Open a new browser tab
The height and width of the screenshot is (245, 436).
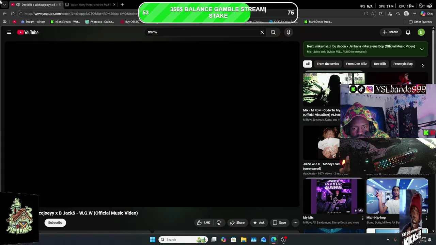click(x=122, y=5)
